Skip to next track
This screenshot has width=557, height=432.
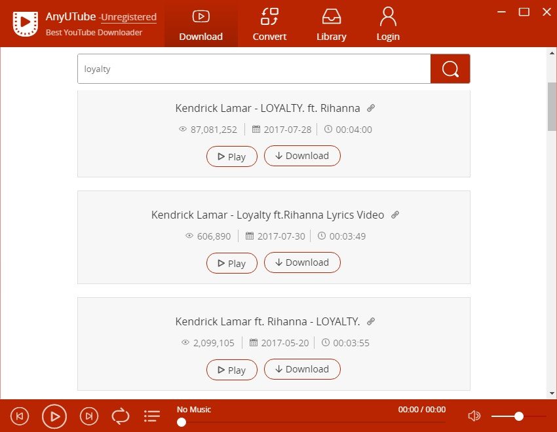pos(89,416)
